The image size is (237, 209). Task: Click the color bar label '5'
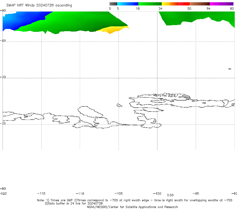[118, 8]
